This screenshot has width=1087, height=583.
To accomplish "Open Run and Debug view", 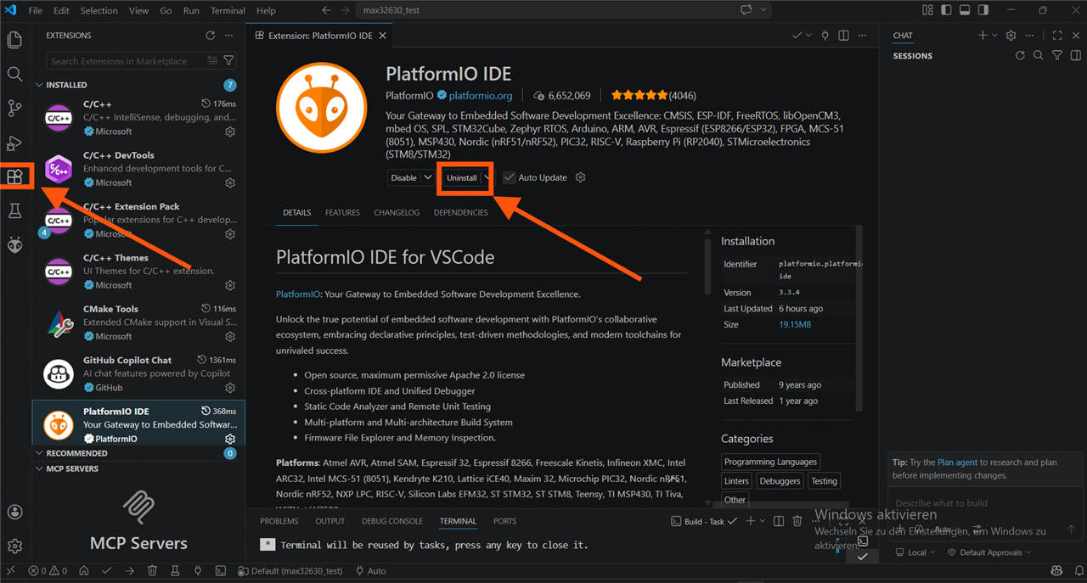I will point(14,143).
